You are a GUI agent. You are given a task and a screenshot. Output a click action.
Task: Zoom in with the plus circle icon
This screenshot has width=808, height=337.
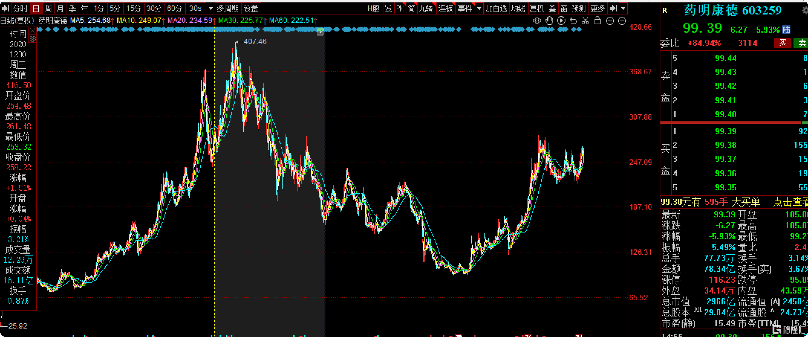coord(610,21)
